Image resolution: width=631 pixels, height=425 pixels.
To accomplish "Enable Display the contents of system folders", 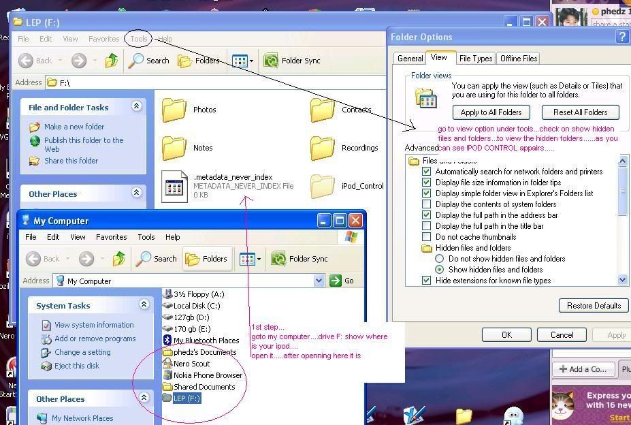I will (x=427, y=204).
